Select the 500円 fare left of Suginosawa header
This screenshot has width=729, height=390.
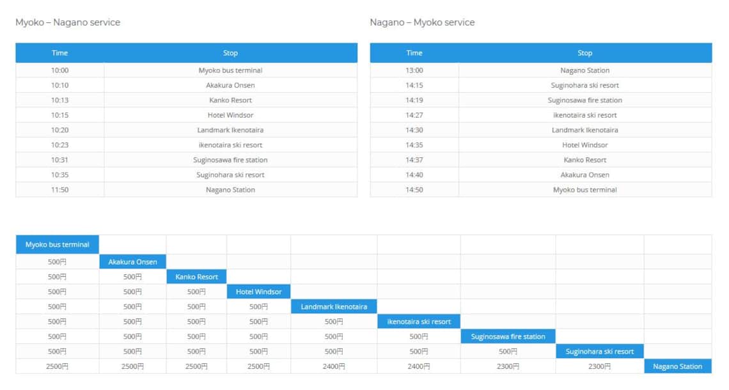tap(419, 336)
